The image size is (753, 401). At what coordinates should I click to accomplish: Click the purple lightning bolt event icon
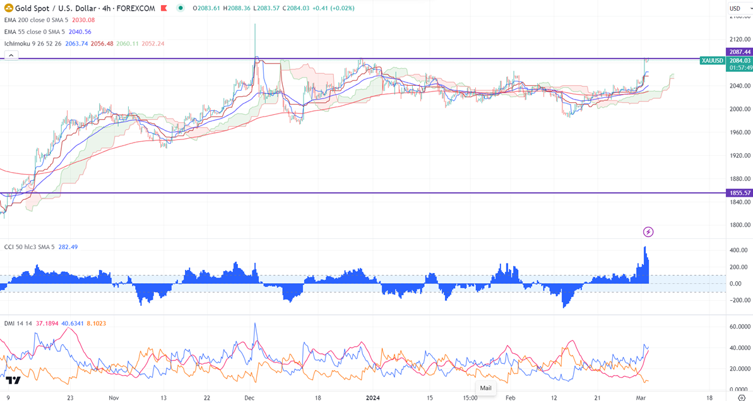[x=648, y=232]
